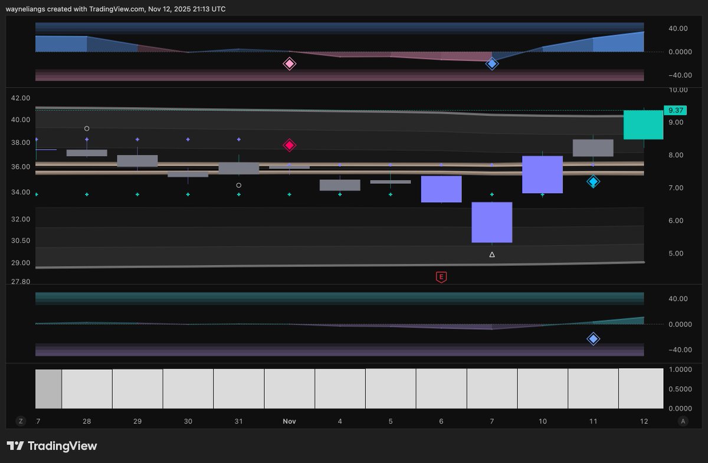Click the blue diamond in top oscillator pane
This screenshot has height=463, width=708.
click(x=492, y=64)
